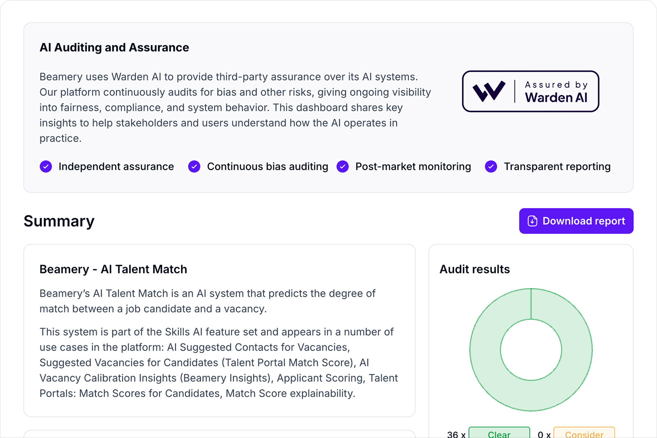Click the Assured by Warden AI badge

click(531, 91)
